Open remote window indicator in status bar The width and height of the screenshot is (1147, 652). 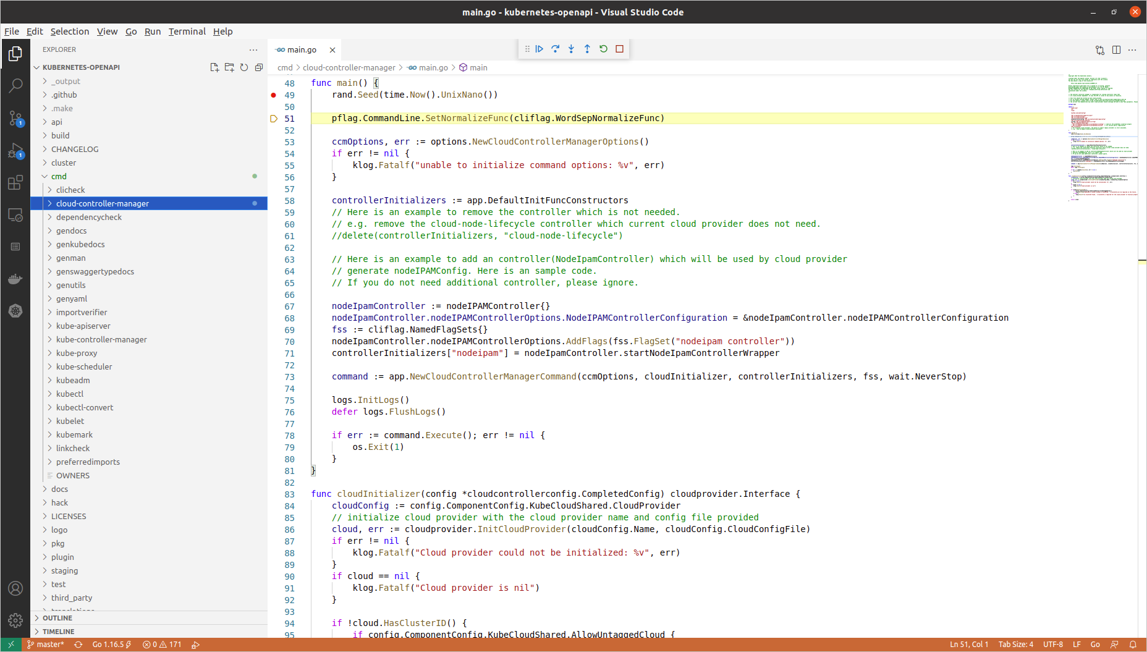pyautogui.click(x=11, y=645)
